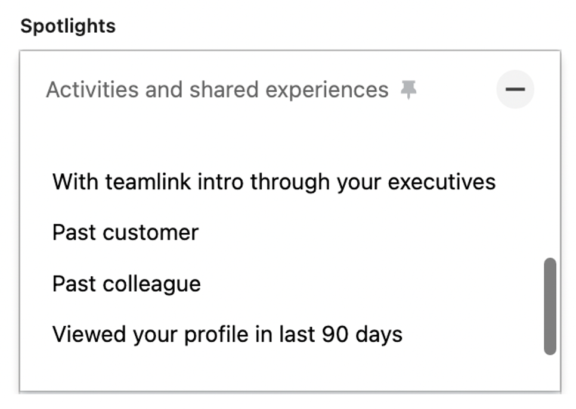This screenshot has width=576, height=409.
Task: Click the pin icon beside Activities and shared experiences
Action: coord(408,90)
